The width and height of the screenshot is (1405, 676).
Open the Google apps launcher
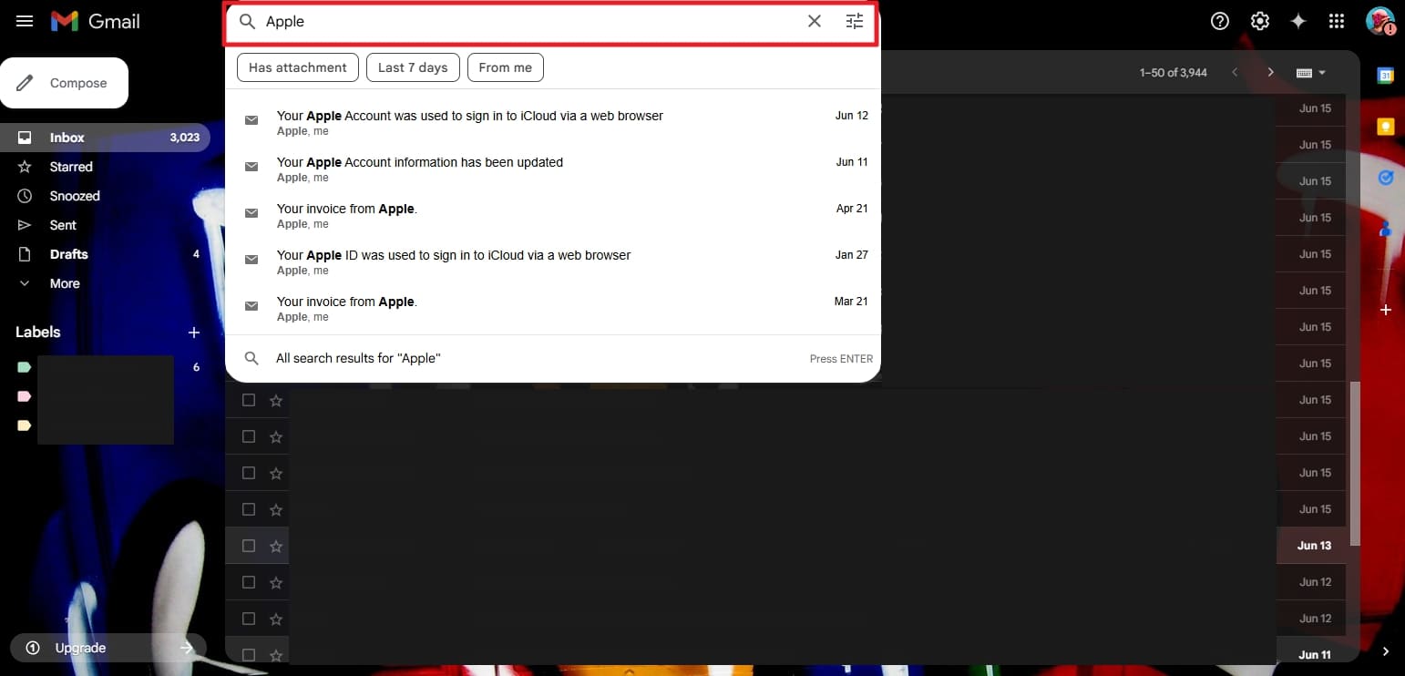(1337, 20)
